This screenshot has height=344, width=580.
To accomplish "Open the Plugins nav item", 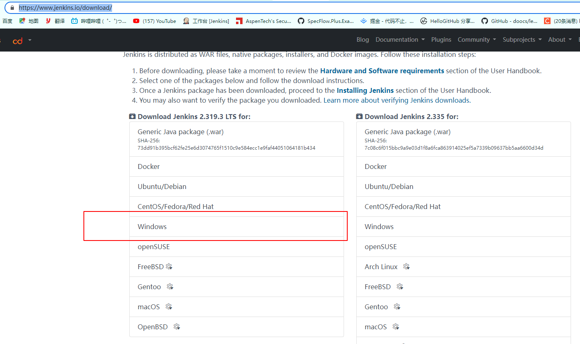I will click(x=441, y=40).
